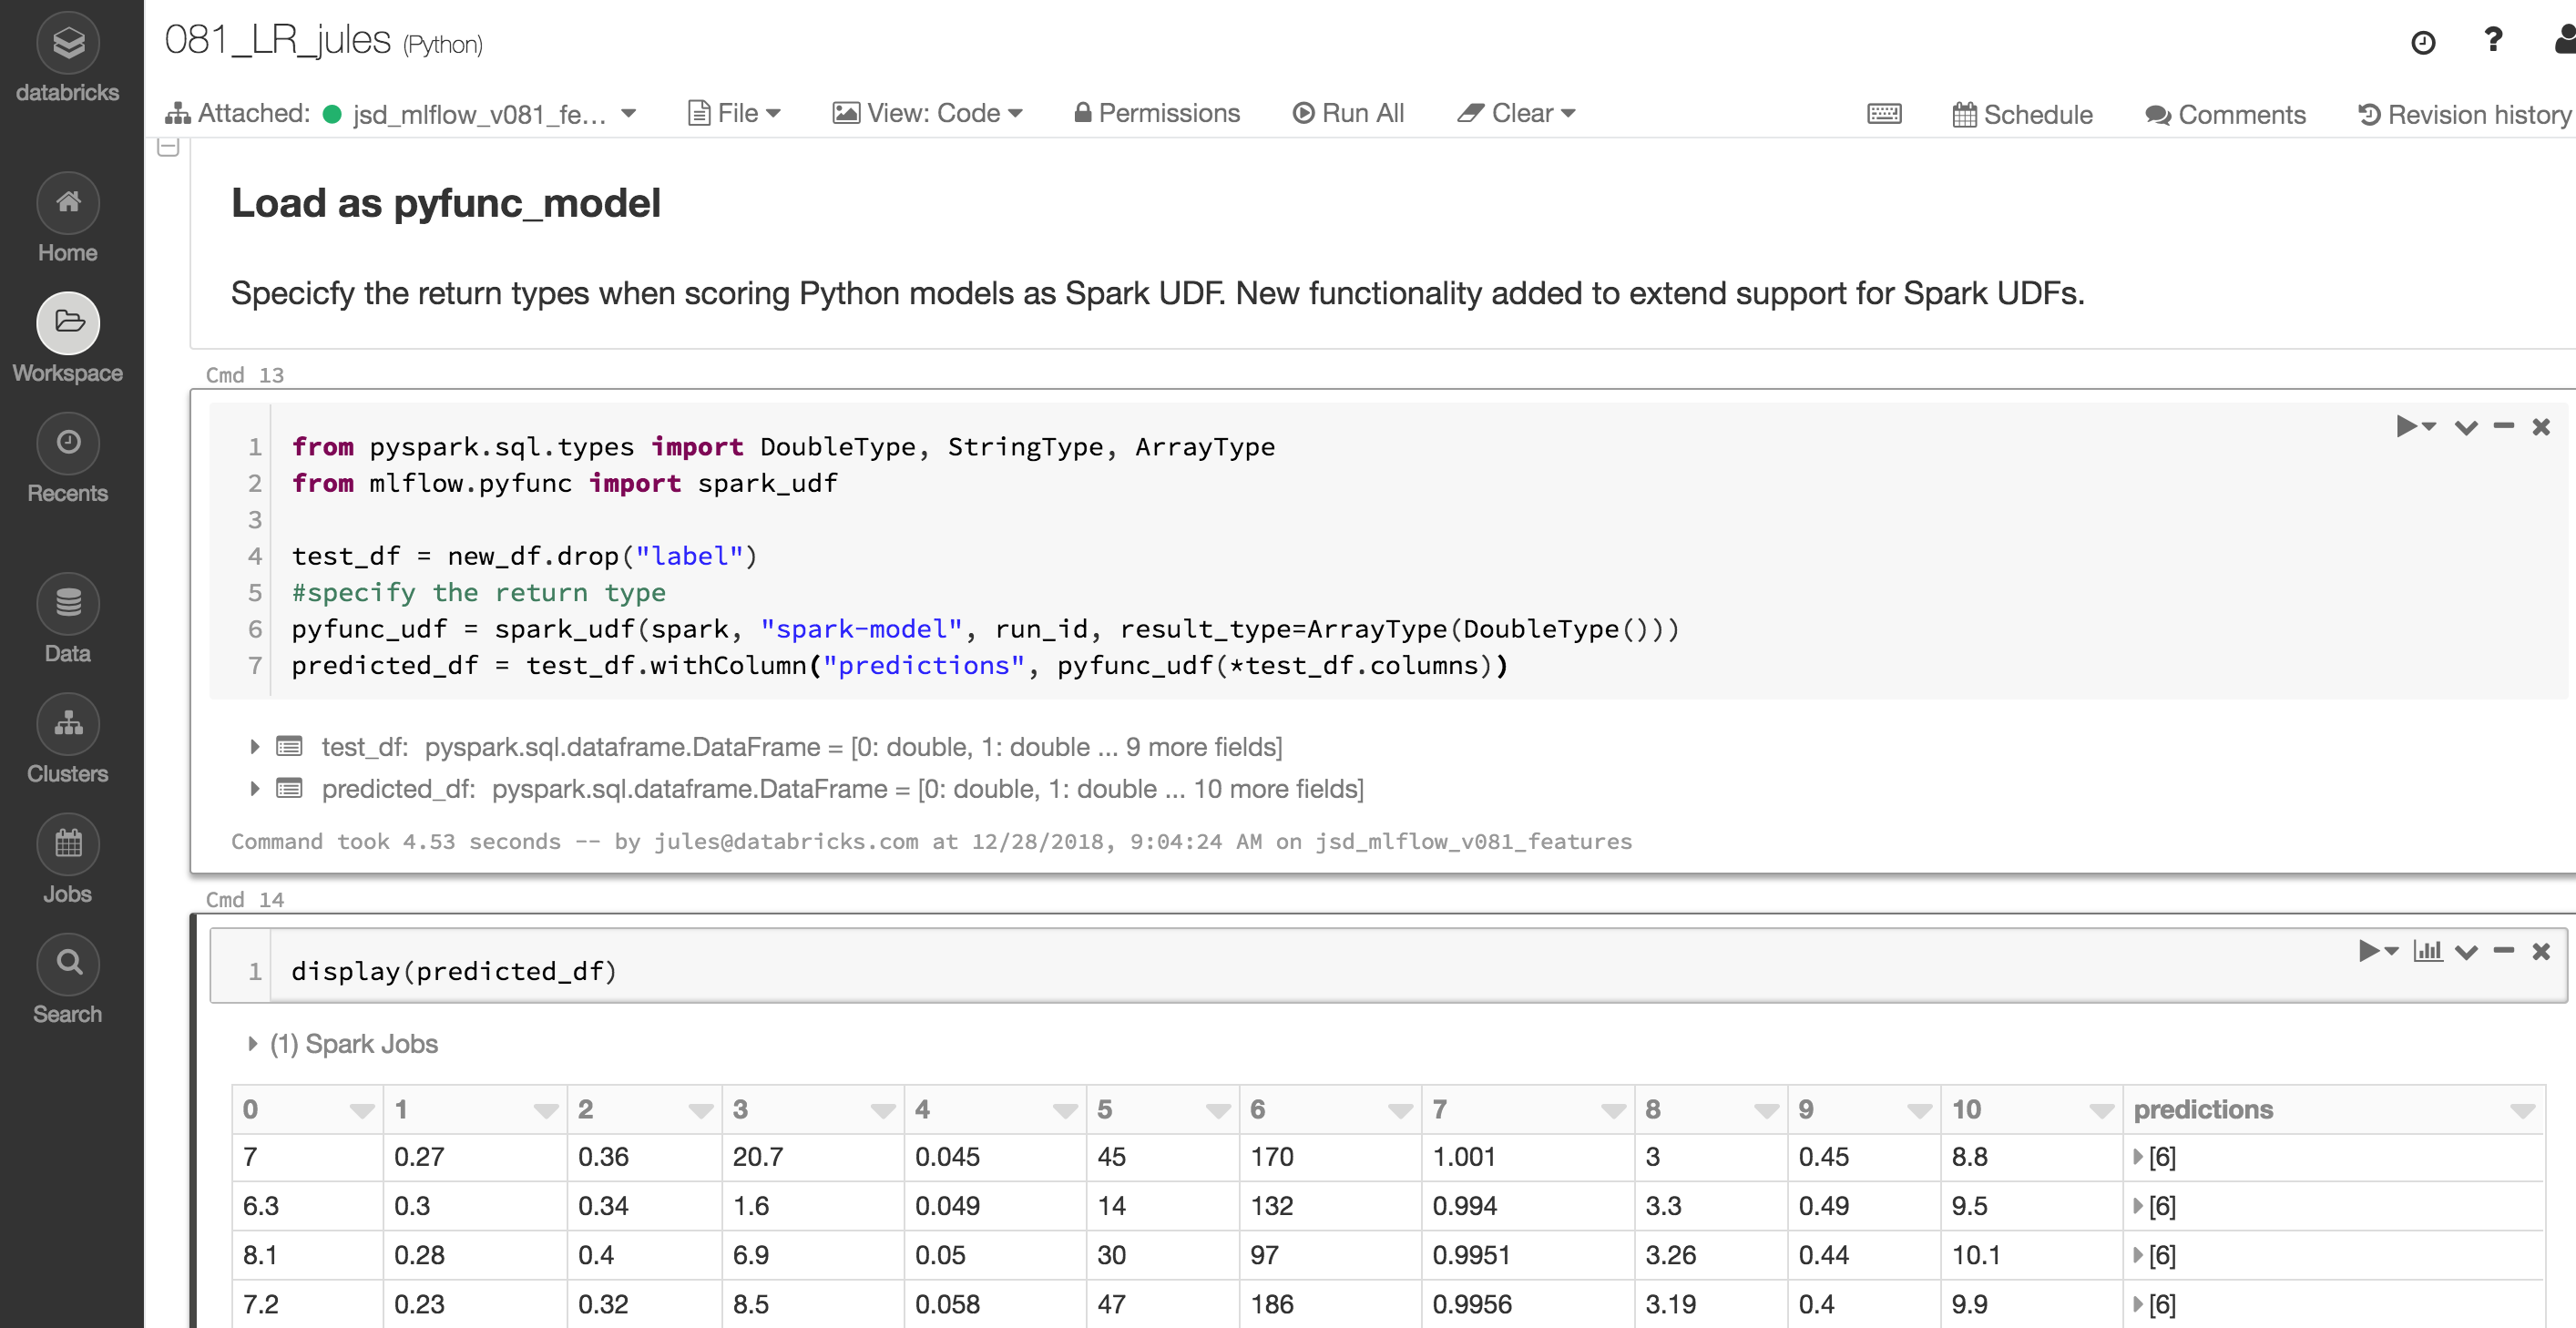Open the Recents sidebar icon

pyautogui.click(x=67, y=443)
